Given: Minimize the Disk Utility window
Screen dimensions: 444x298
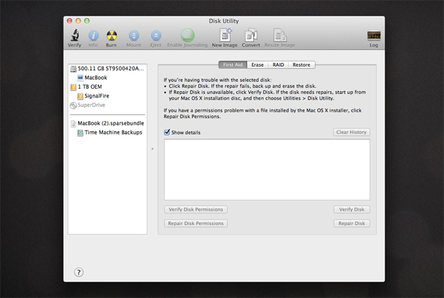Looking at the screenshot, I should [79, 21].
